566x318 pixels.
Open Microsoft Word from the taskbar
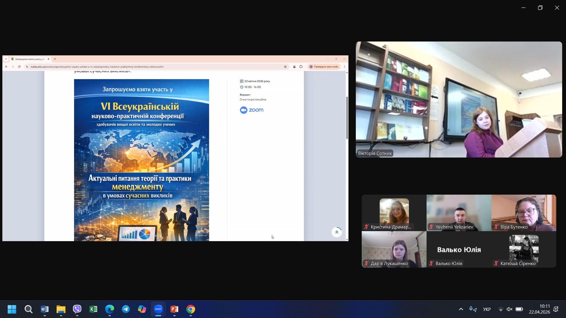tap(45, 309)
